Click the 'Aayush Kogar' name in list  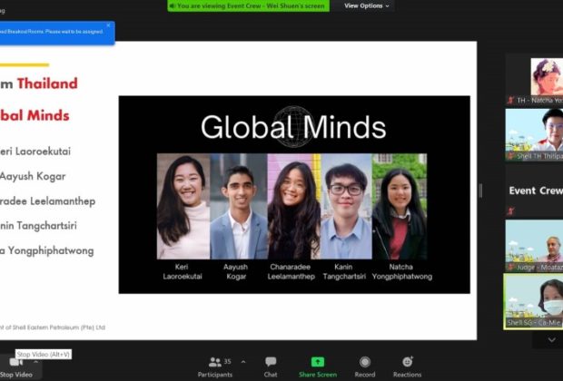pos(33,176)
